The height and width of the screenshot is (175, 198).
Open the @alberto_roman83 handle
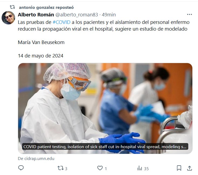pyautogui.click(x=77, y=15)
